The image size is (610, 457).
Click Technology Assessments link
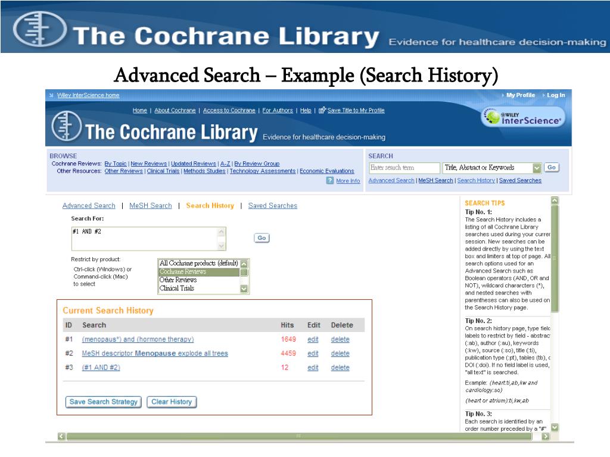263,171
